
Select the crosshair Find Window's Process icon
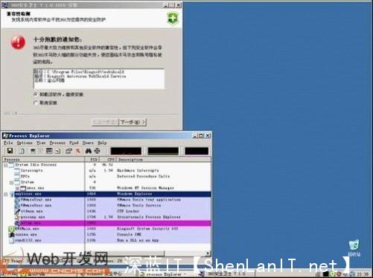pyautogui.click(x=98, y=151)
